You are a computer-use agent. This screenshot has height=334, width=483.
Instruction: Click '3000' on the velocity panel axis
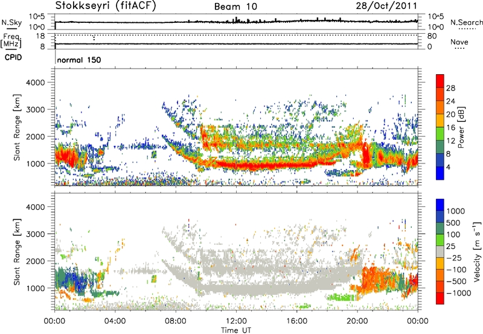[x=36, y=234]
